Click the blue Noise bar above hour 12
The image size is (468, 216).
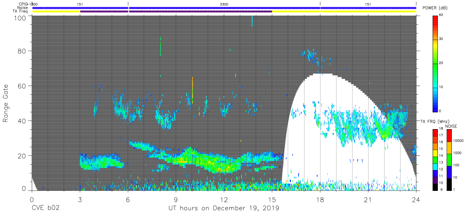tap(224, 8)
